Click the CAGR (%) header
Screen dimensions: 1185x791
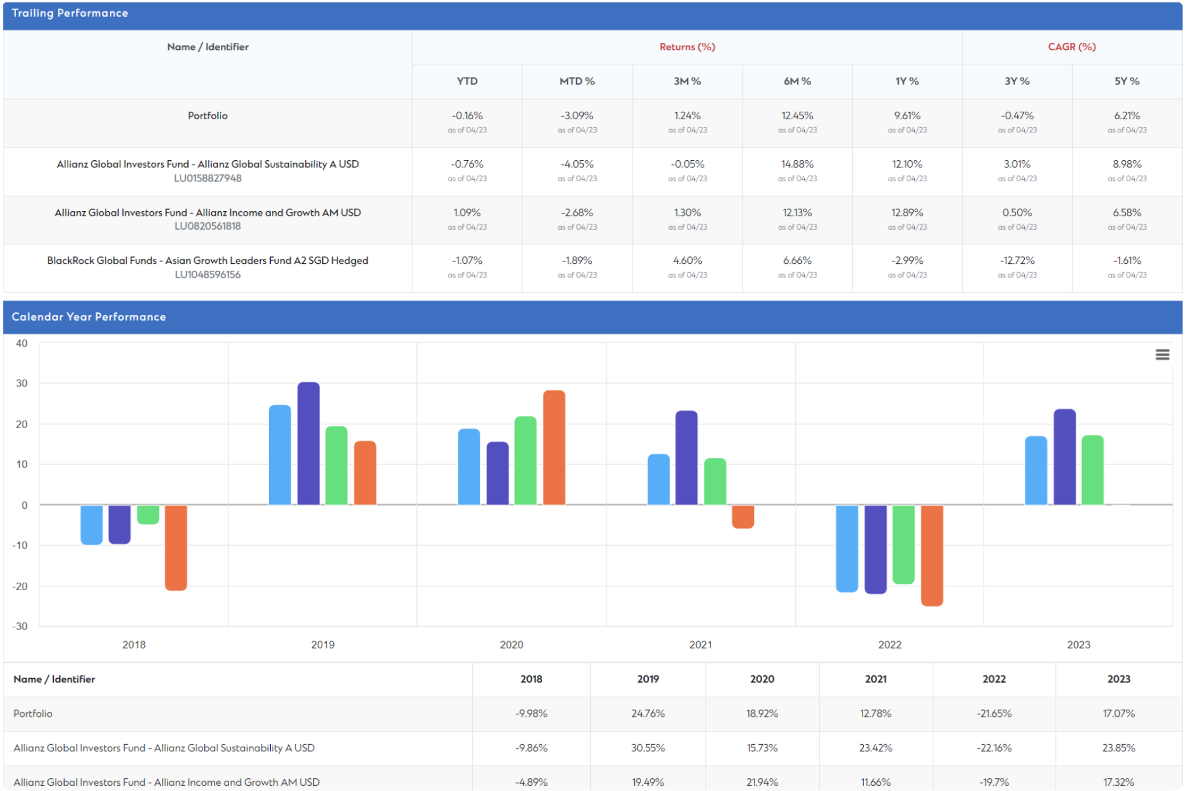pos(1072,47)
